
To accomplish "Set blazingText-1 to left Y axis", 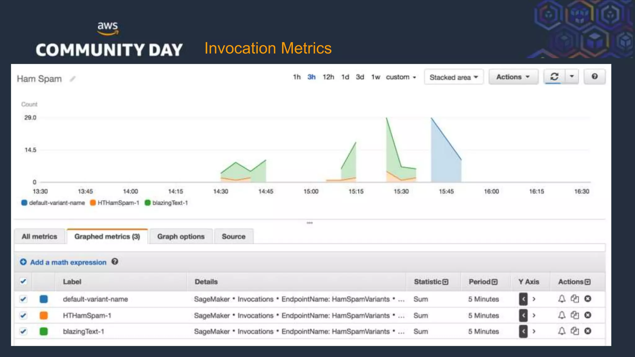I will point(523,332).
